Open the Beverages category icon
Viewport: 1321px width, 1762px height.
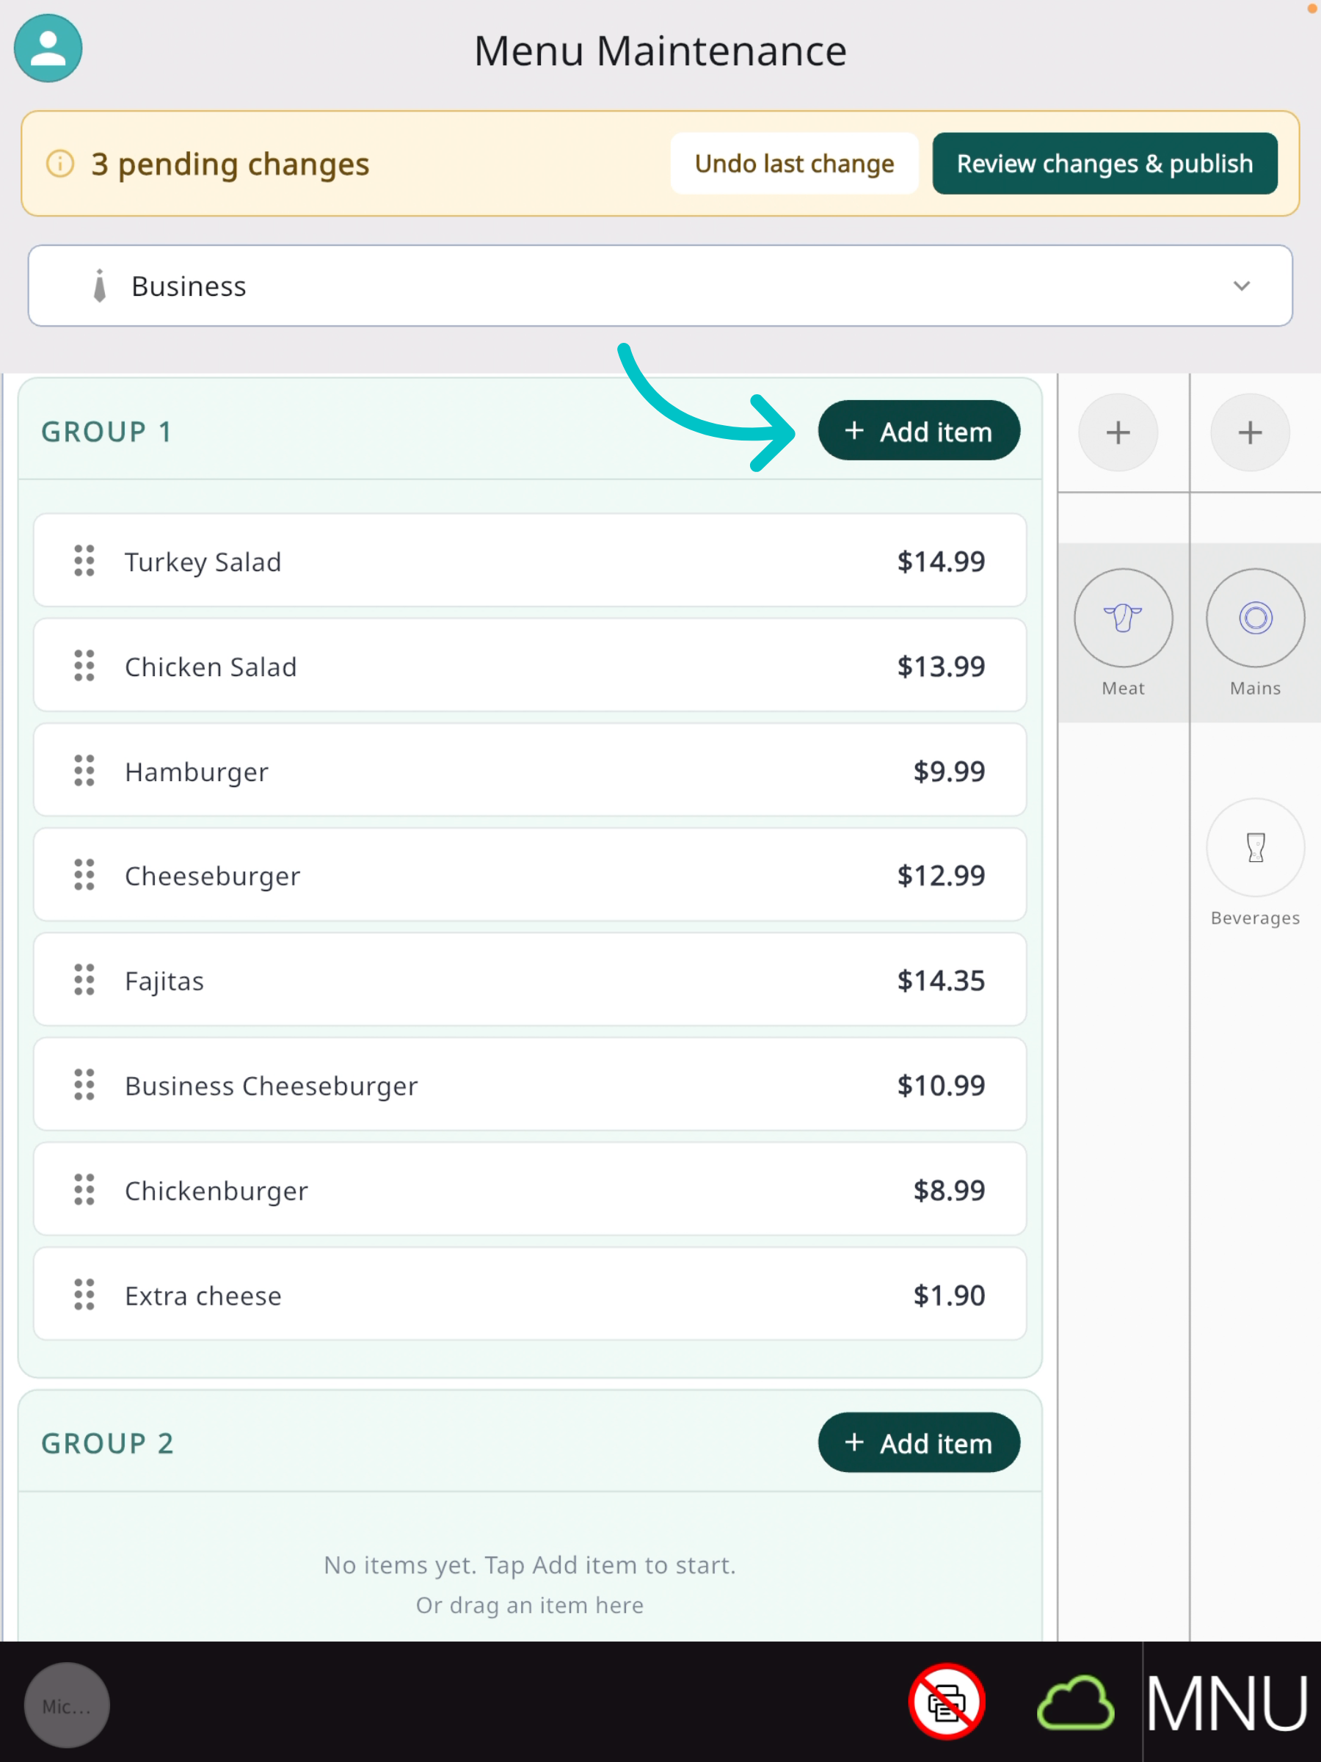coord(1255,847)
